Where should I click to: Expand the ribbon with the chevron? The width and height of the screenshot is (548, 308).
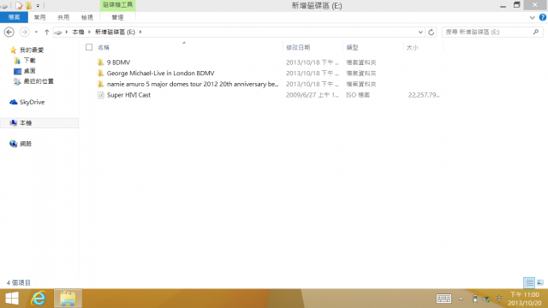point(532,17)
